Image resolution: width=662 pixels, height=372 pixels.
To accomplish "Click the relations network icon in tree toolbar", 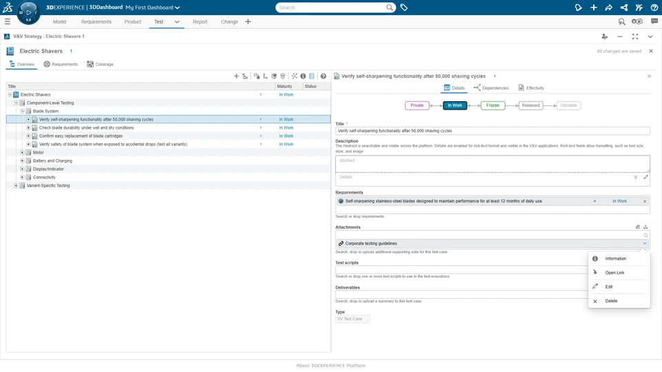I will [294, 76].
